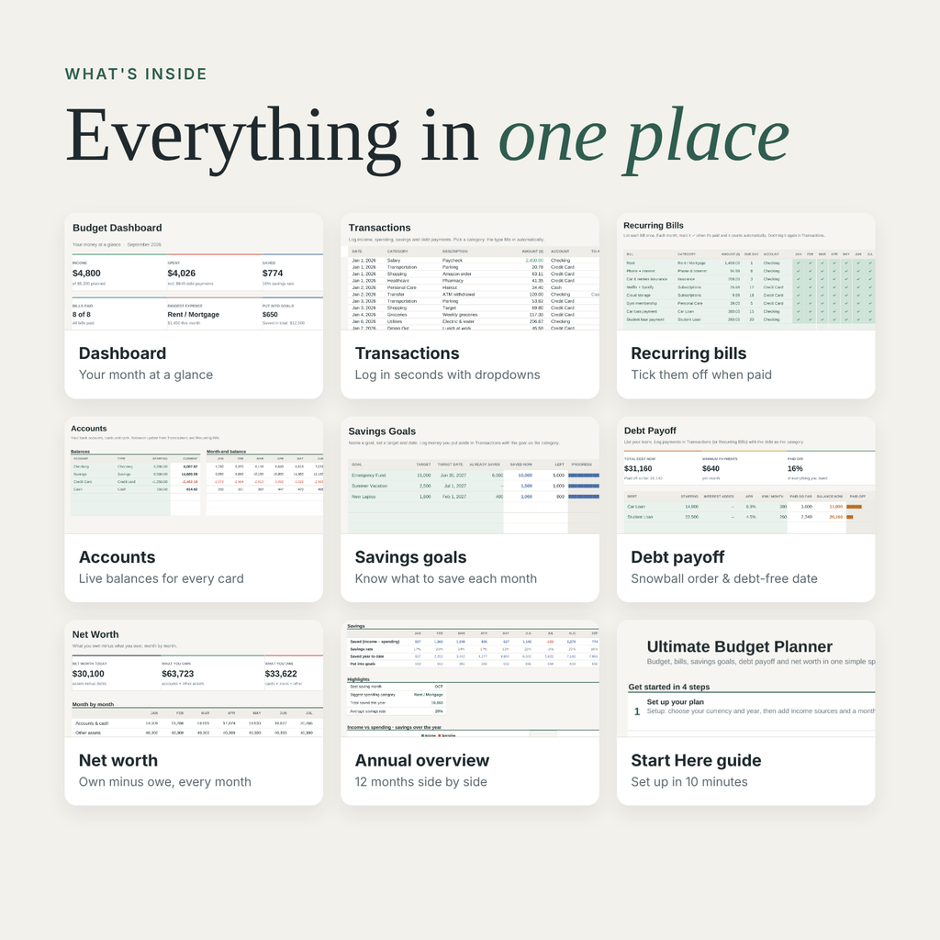
Task: Select "Log in seconds with dropdowns" caption
Action: (x=447, y=375)
